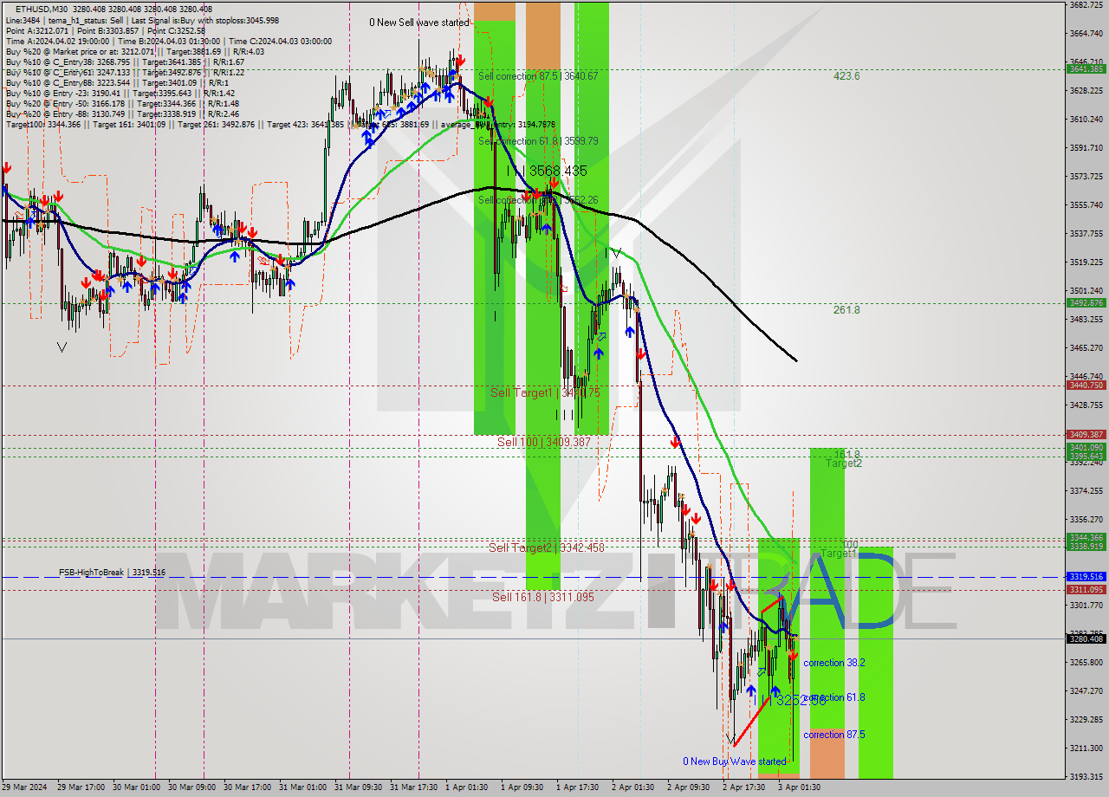Click the 'Sell Target1 | 3440.75' label
Viewport: 1109px width, 797px height.
(544, 392)
